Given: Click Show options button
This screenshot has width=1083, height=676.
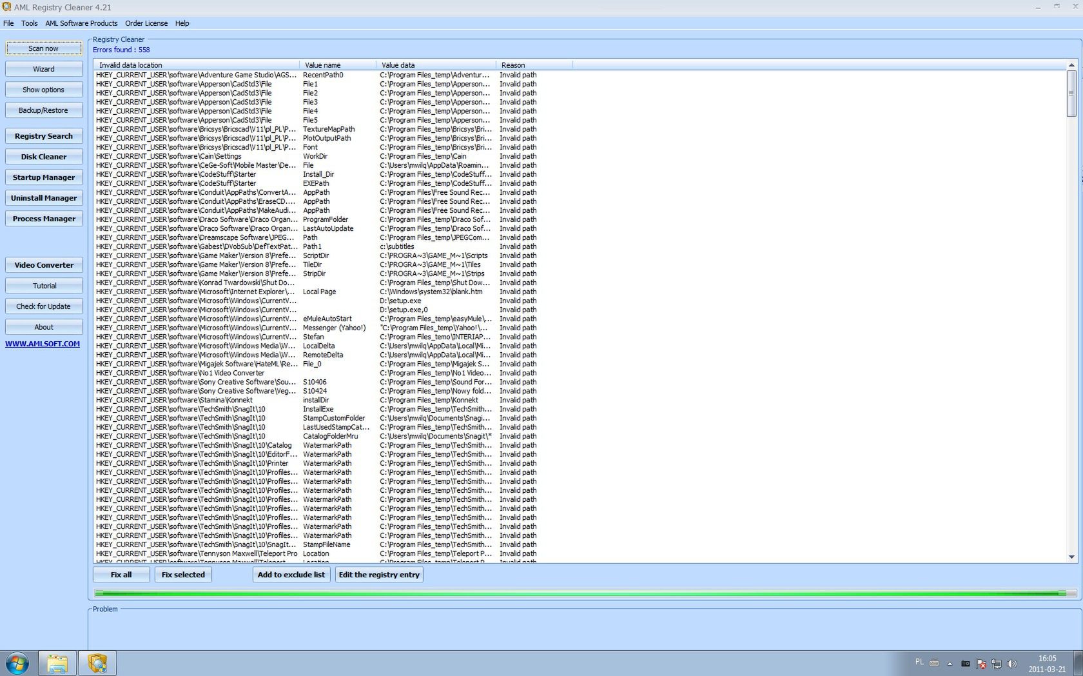Looking at the screenshot, I should coord(44,90).
